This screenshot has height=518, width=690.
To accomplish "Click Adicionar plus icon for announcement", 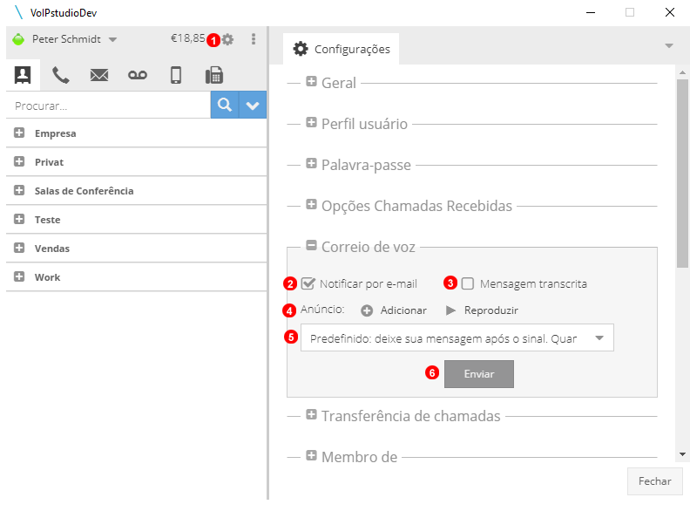I will tap(367, 311).
